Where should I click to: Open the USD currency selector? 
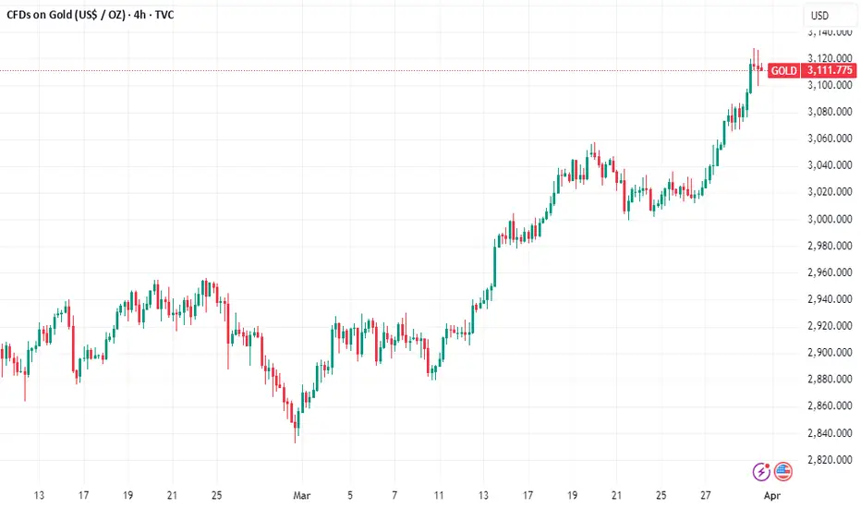coord(819,16)
